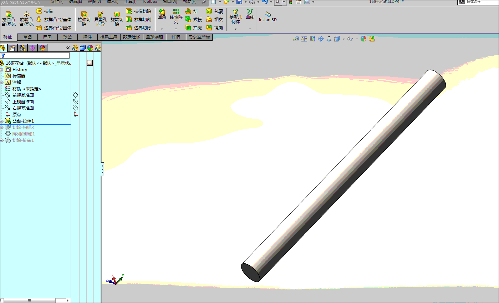Screen dimensions: 499x303
Task: Collapse the display pane with the double chevron
Action: (x=68, y=48)
